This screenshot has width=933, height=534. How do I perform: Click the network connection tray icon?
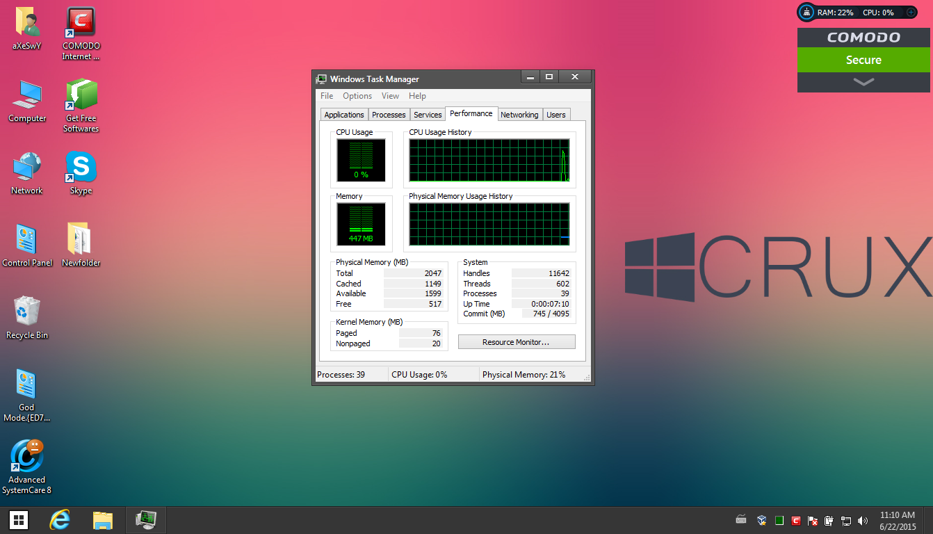(846, 520)
